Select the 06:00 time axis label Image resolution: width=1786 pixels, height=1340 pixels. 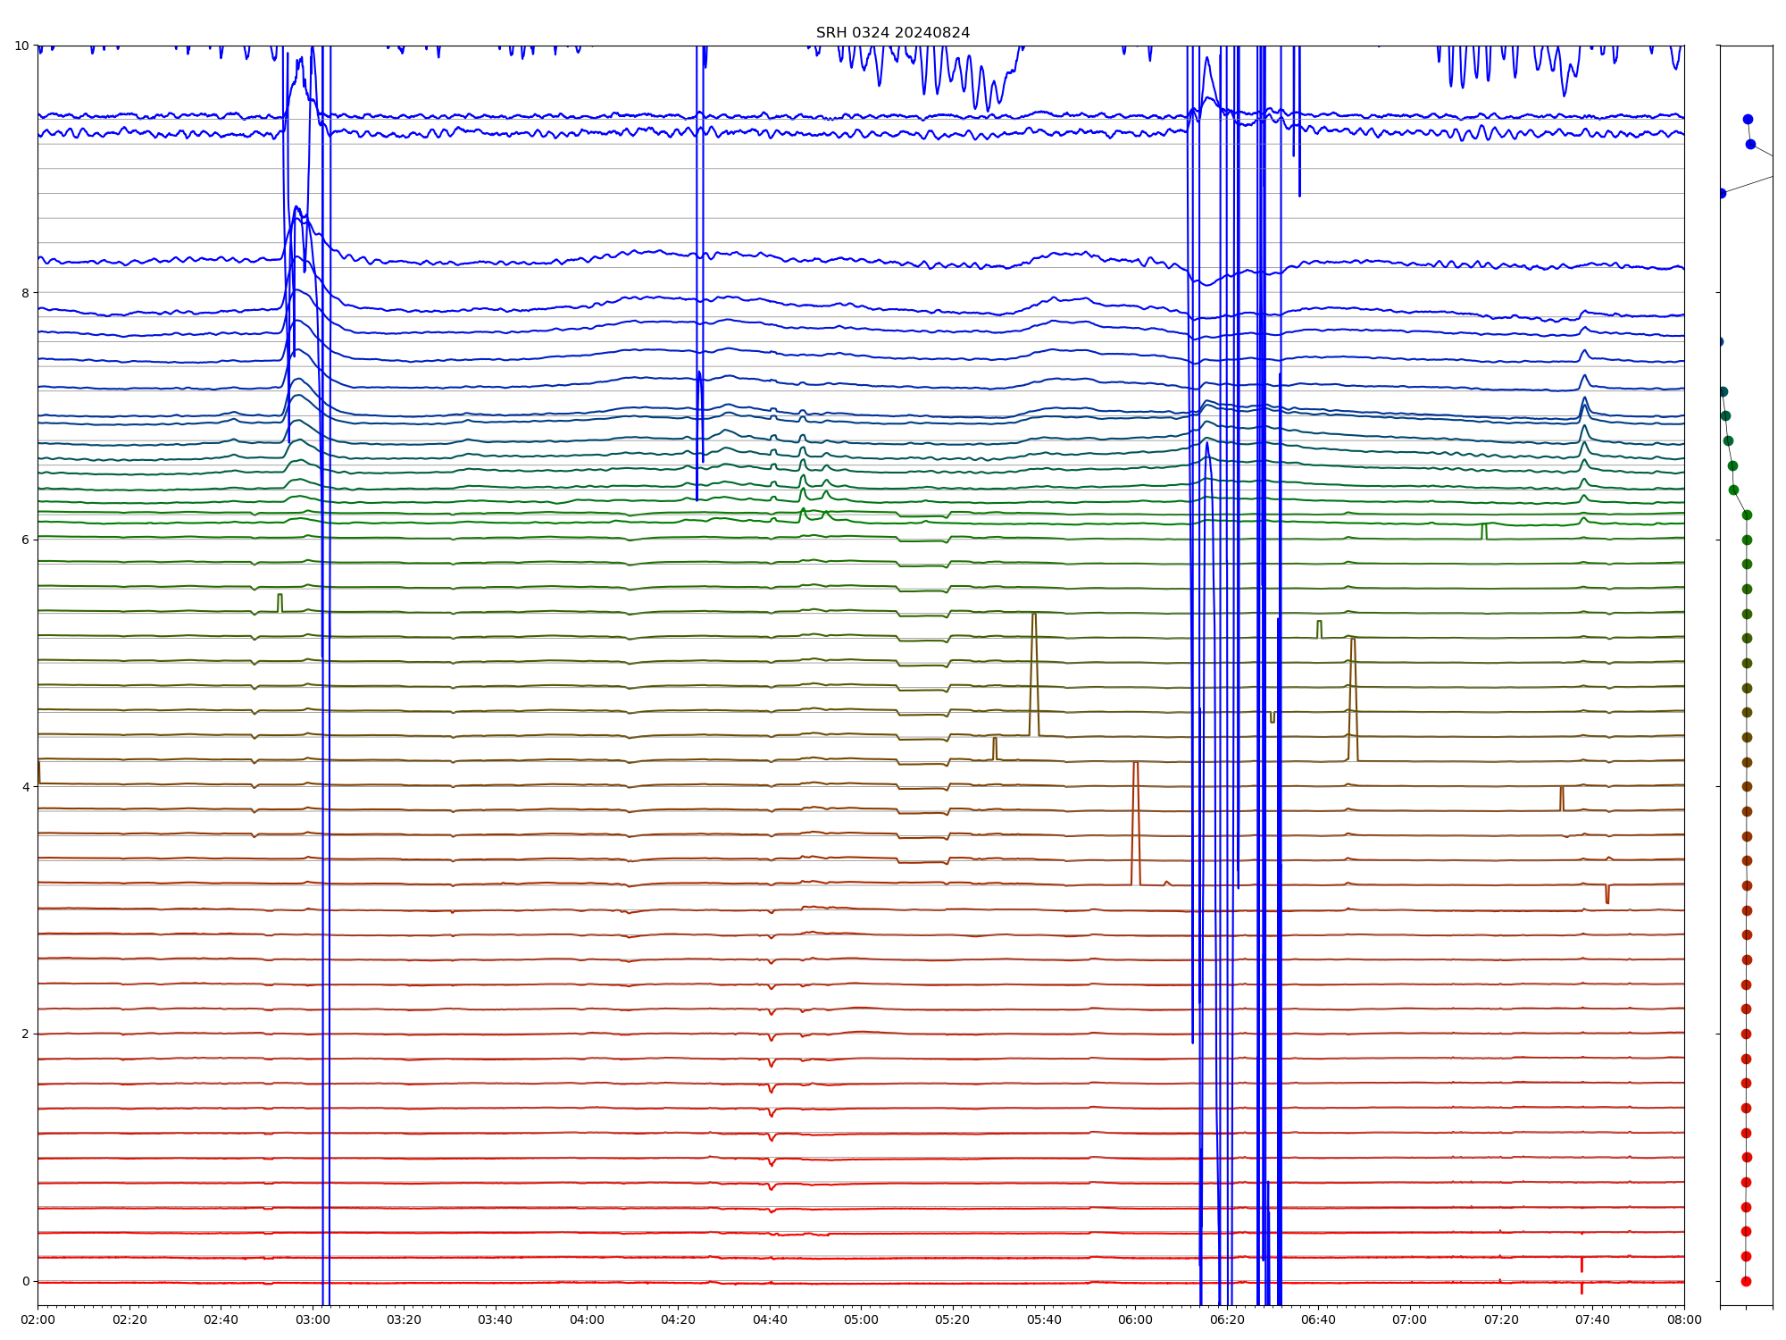coord(1135,1319)
